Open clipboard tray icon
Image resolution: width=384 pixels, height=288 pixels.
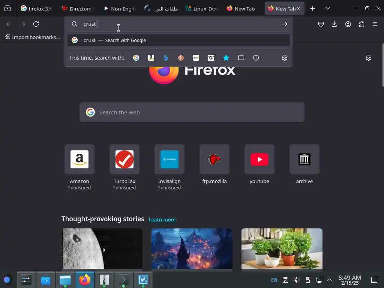coord(285,280)
